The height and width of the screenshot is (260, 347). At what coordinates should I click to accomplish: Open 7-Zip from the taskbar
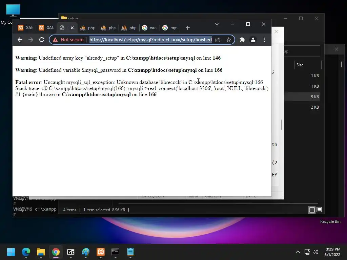point(70,252)
